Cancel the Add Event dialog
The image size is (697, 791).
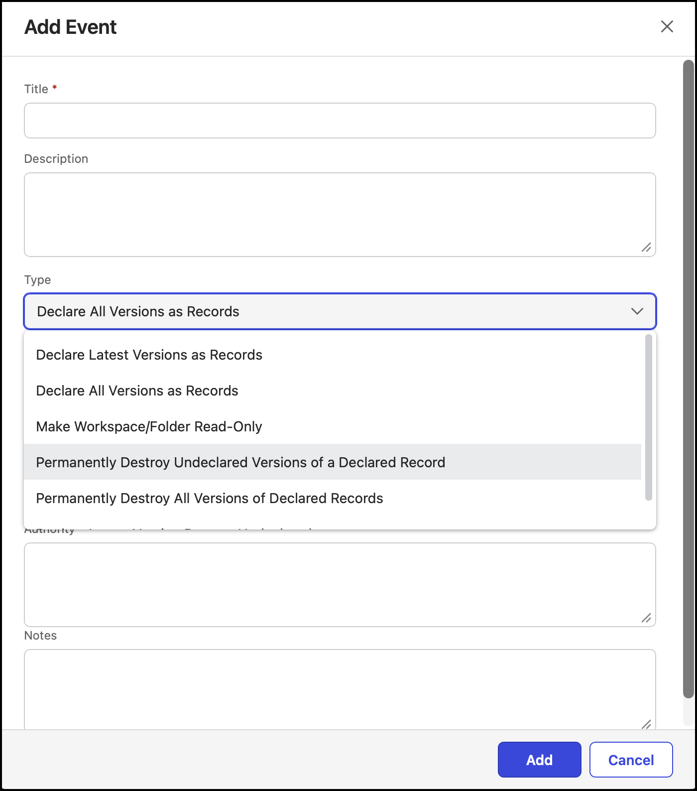pyautogui.click(x=631, y=760)
